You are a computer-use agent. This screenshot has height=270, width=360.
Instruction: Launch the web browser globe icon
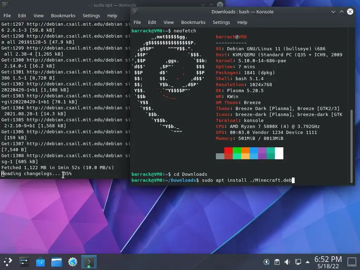coord(73,262)
